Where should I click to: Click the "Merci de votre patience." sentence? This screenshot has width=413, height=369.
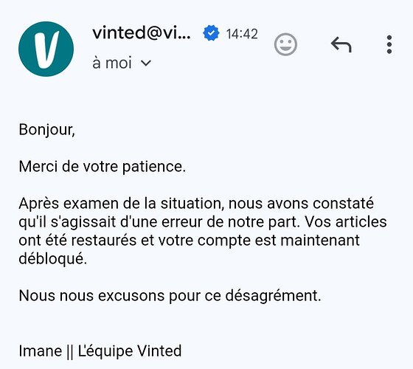point(103,167)
